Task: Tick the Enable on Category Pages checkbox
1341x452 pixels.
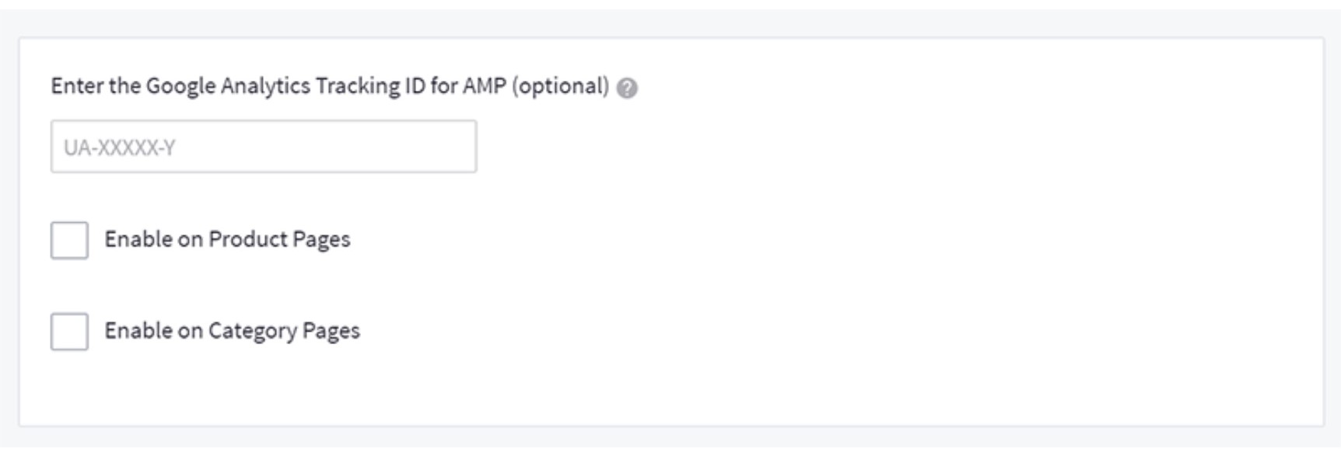Action: coord(69,332)
